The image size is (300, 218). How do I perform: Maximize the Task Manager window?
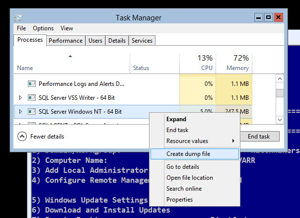coord(268,17)
